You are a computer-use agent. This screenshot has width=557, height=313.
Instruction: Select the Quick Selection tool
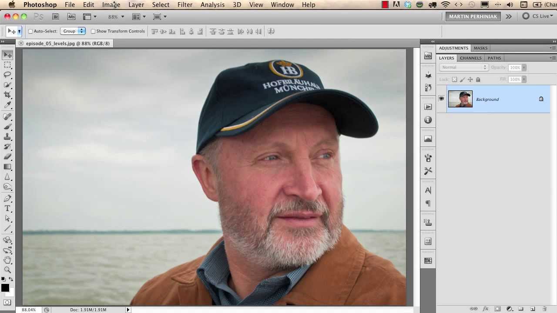point(7,85)
